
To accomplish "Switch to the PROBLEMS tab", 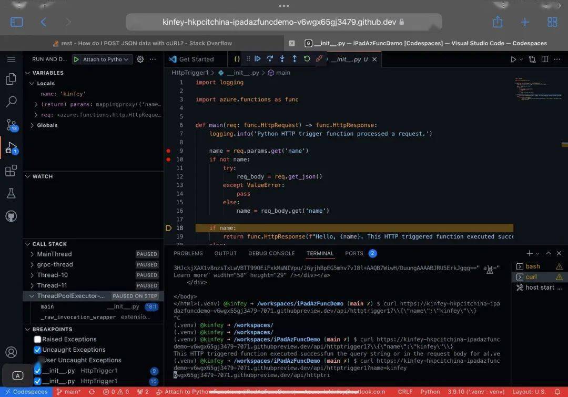I will 188,253.
